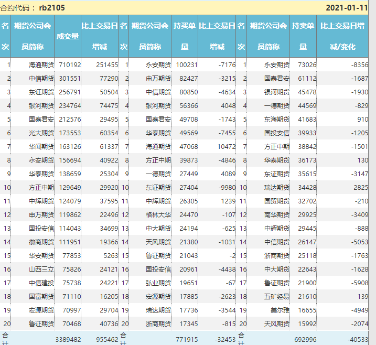Select 格林大华 in long position column
Screen dimensions: 376x345
(158, 215)
